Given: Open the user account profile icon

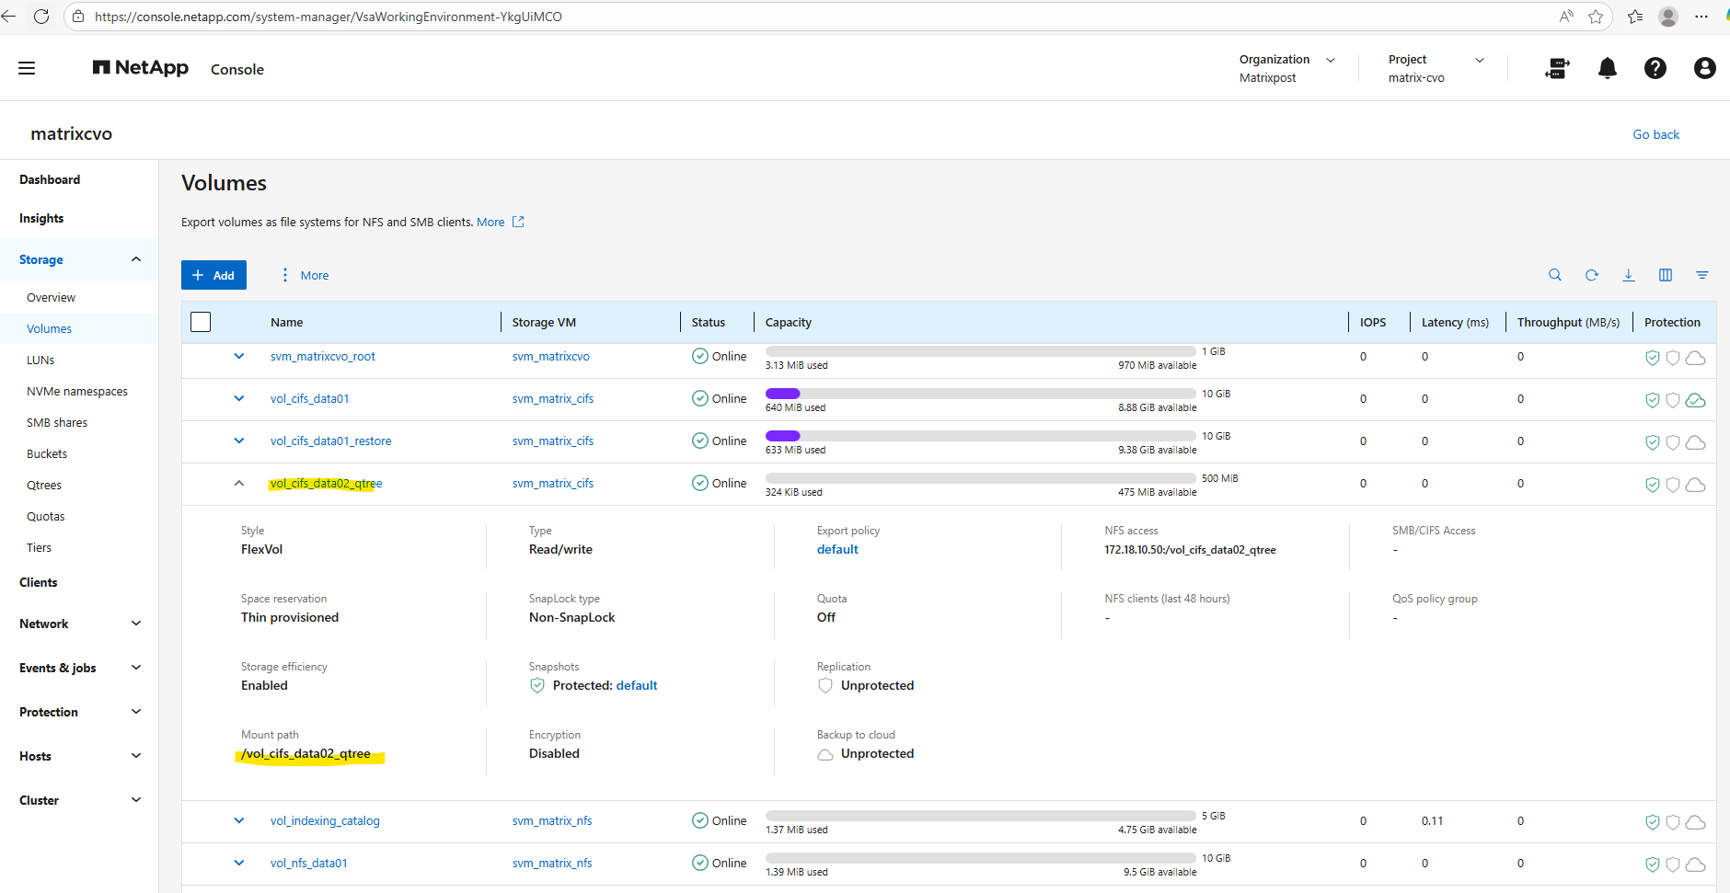Looking at the screenshot, I should (x=1704, y=68).
